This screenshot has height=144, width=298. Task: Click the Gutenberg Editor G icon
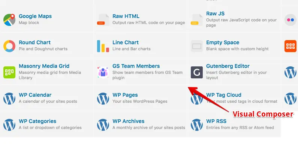tap(197, 72)
